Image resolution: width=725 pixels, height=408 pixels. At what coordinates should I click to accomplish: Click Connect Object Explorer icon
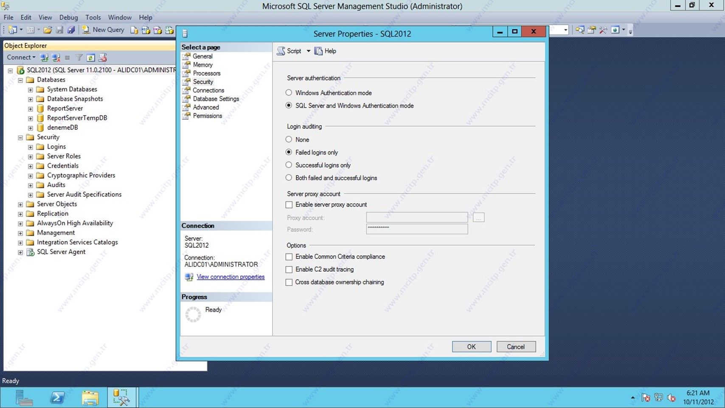click(x=44, y=57)
